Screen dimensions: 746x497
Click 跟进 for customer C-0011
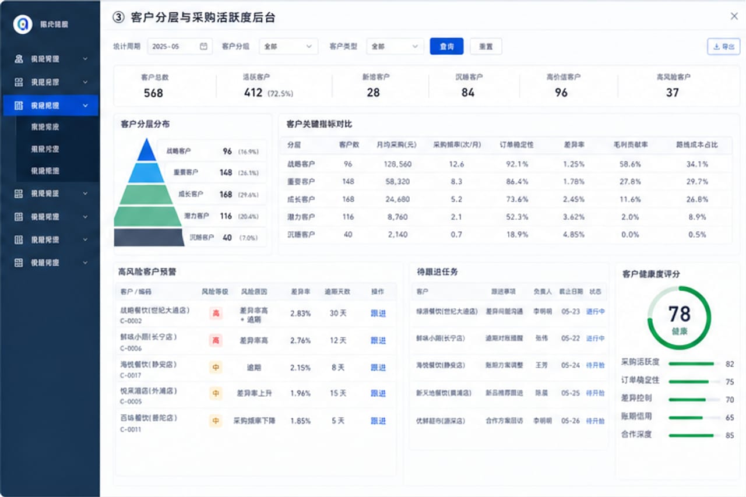(378, 421)
